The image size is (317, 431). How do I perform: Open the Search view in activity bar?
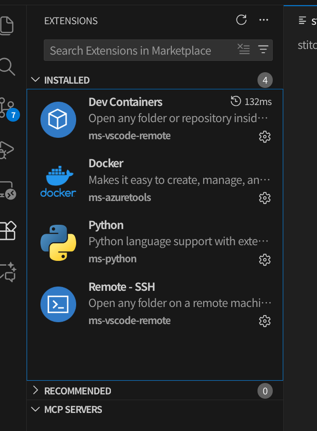7,67
